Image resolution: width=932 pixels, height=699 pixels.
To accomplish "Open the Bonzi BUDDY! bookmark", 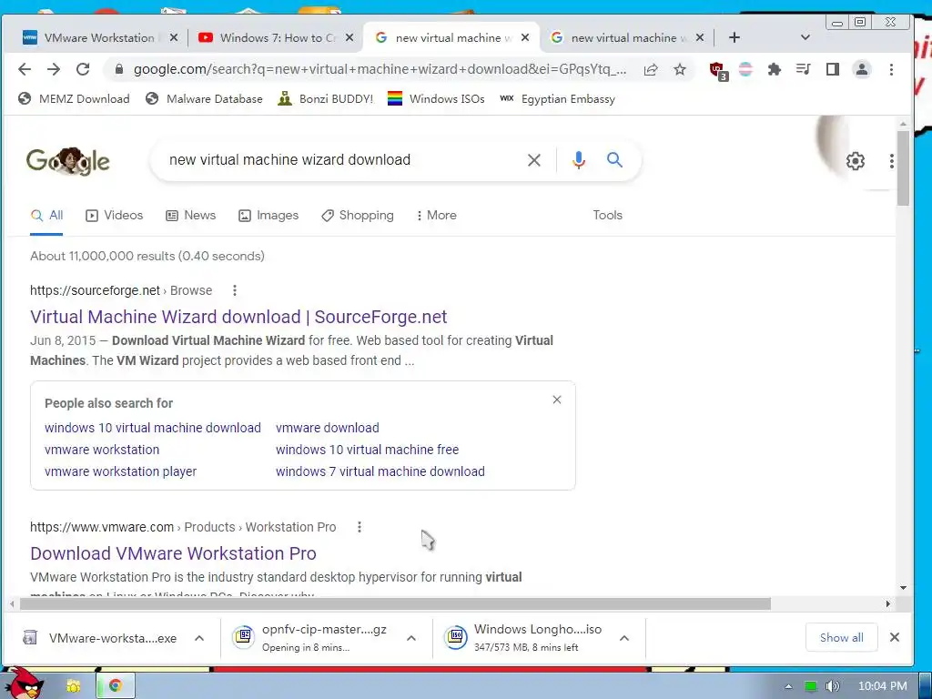I will pyautogui.click(x=326, y=98).
